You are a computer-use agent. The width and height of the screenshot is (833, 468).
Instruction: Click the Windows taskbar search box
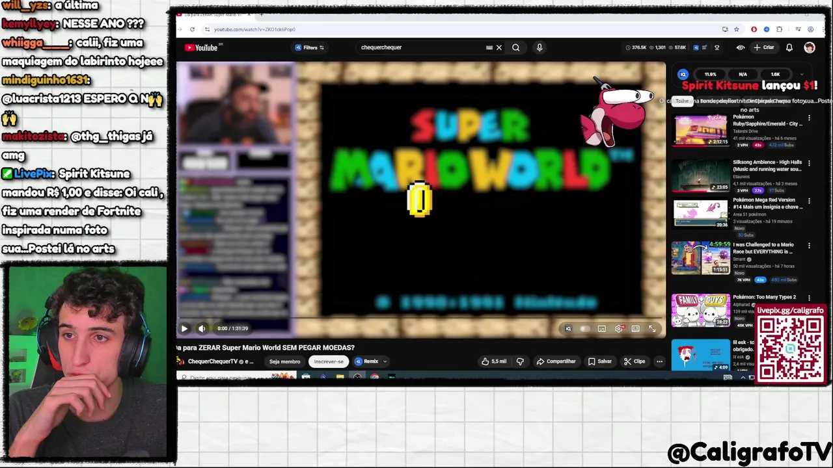click(x=238, y=377)
